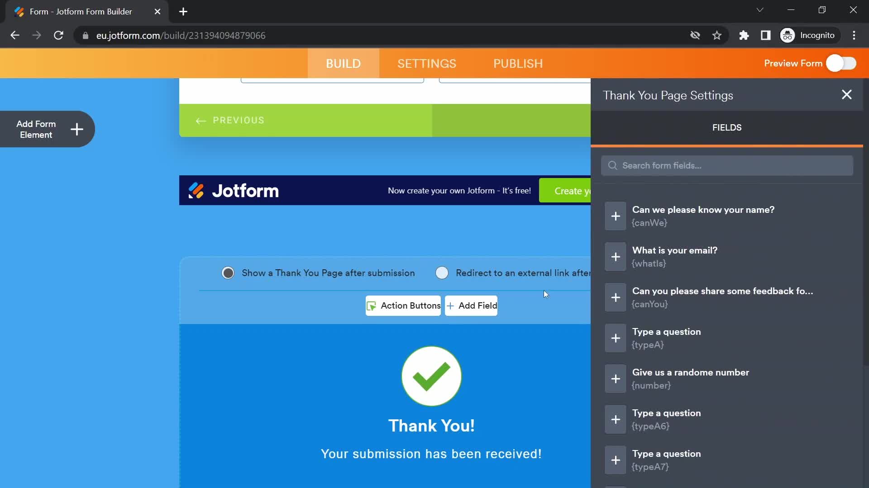Click the Action Buttons icon

click(371, 305)
